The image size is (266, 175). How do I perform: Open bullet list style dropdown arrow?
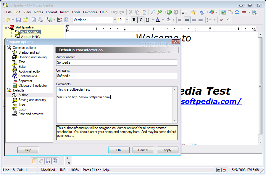(215, 20)
